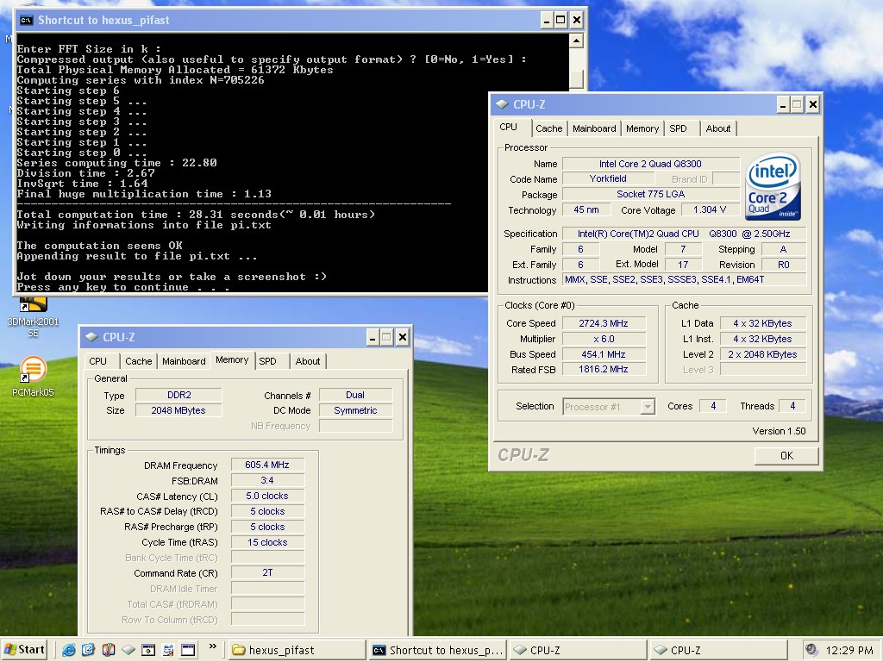Click the CPU-Z diamond icon in memory window title

pyautogui.click(x=91, y=337)
